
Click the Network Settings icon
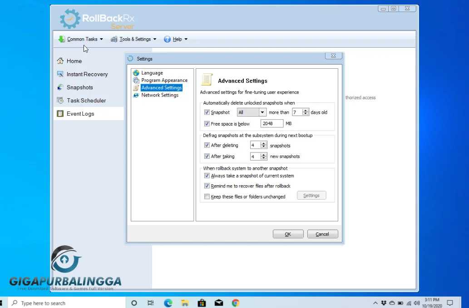[136, 95]
